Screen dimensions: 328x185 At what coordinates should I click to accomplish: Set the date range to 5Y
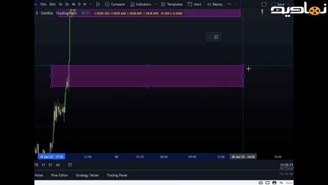coord(50,165)
